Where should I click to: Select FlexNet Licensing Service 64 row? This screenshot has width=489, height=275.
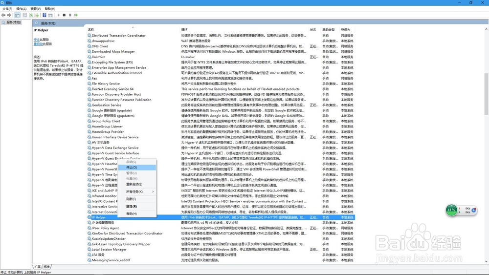coord(221,89)
